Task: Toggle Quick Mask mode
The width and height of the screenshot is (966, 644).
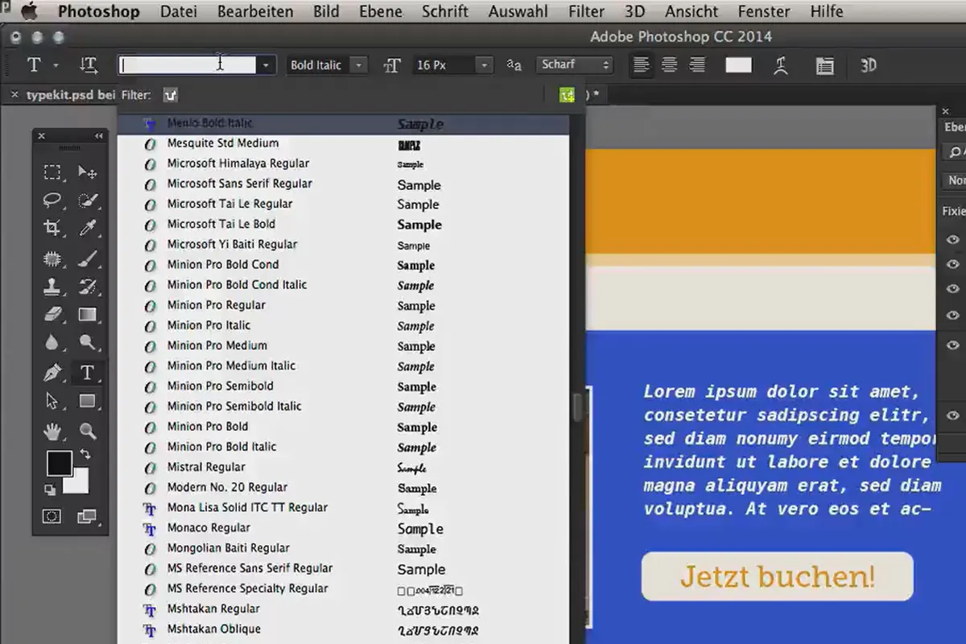Action: tap(52, 517)
